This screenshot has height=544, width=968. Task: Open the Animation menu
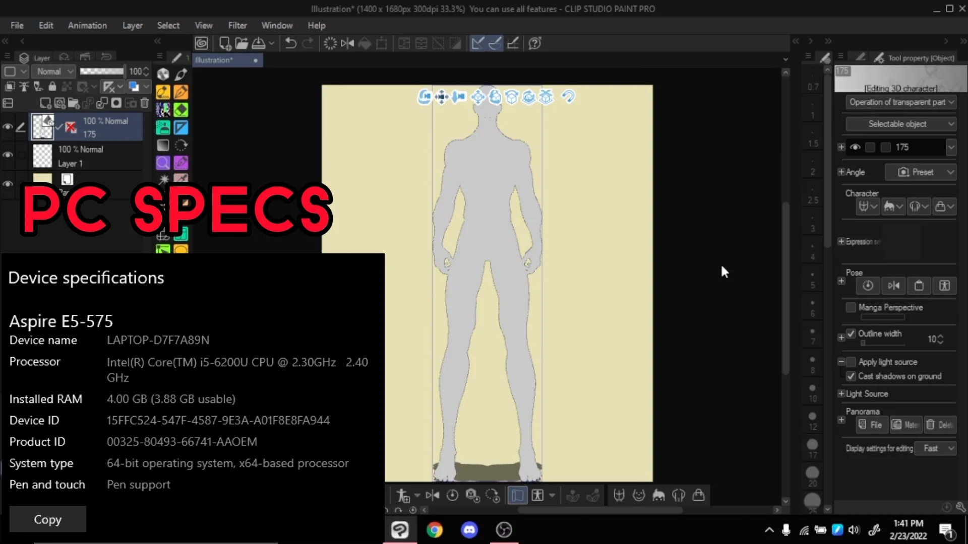(x=87, y=25)
